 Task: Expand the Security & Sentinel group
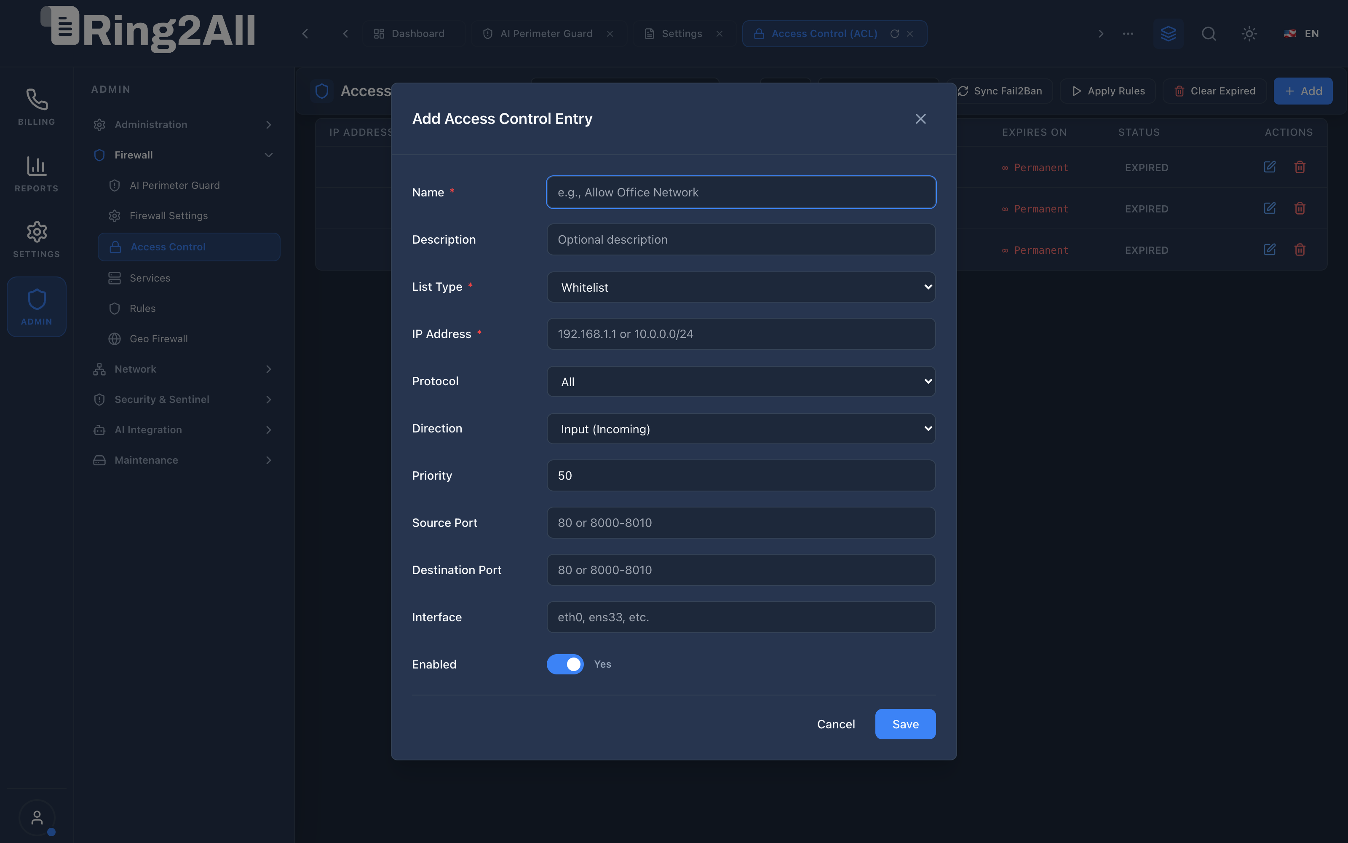click(x=183, y=399)
